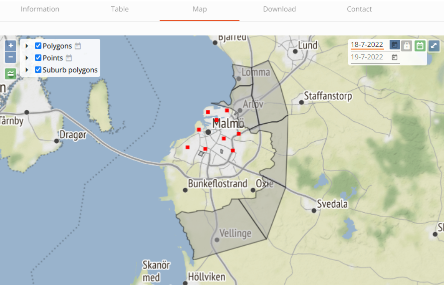Click the Lund map label
The image size is (444, 285).
click(307, 45)
